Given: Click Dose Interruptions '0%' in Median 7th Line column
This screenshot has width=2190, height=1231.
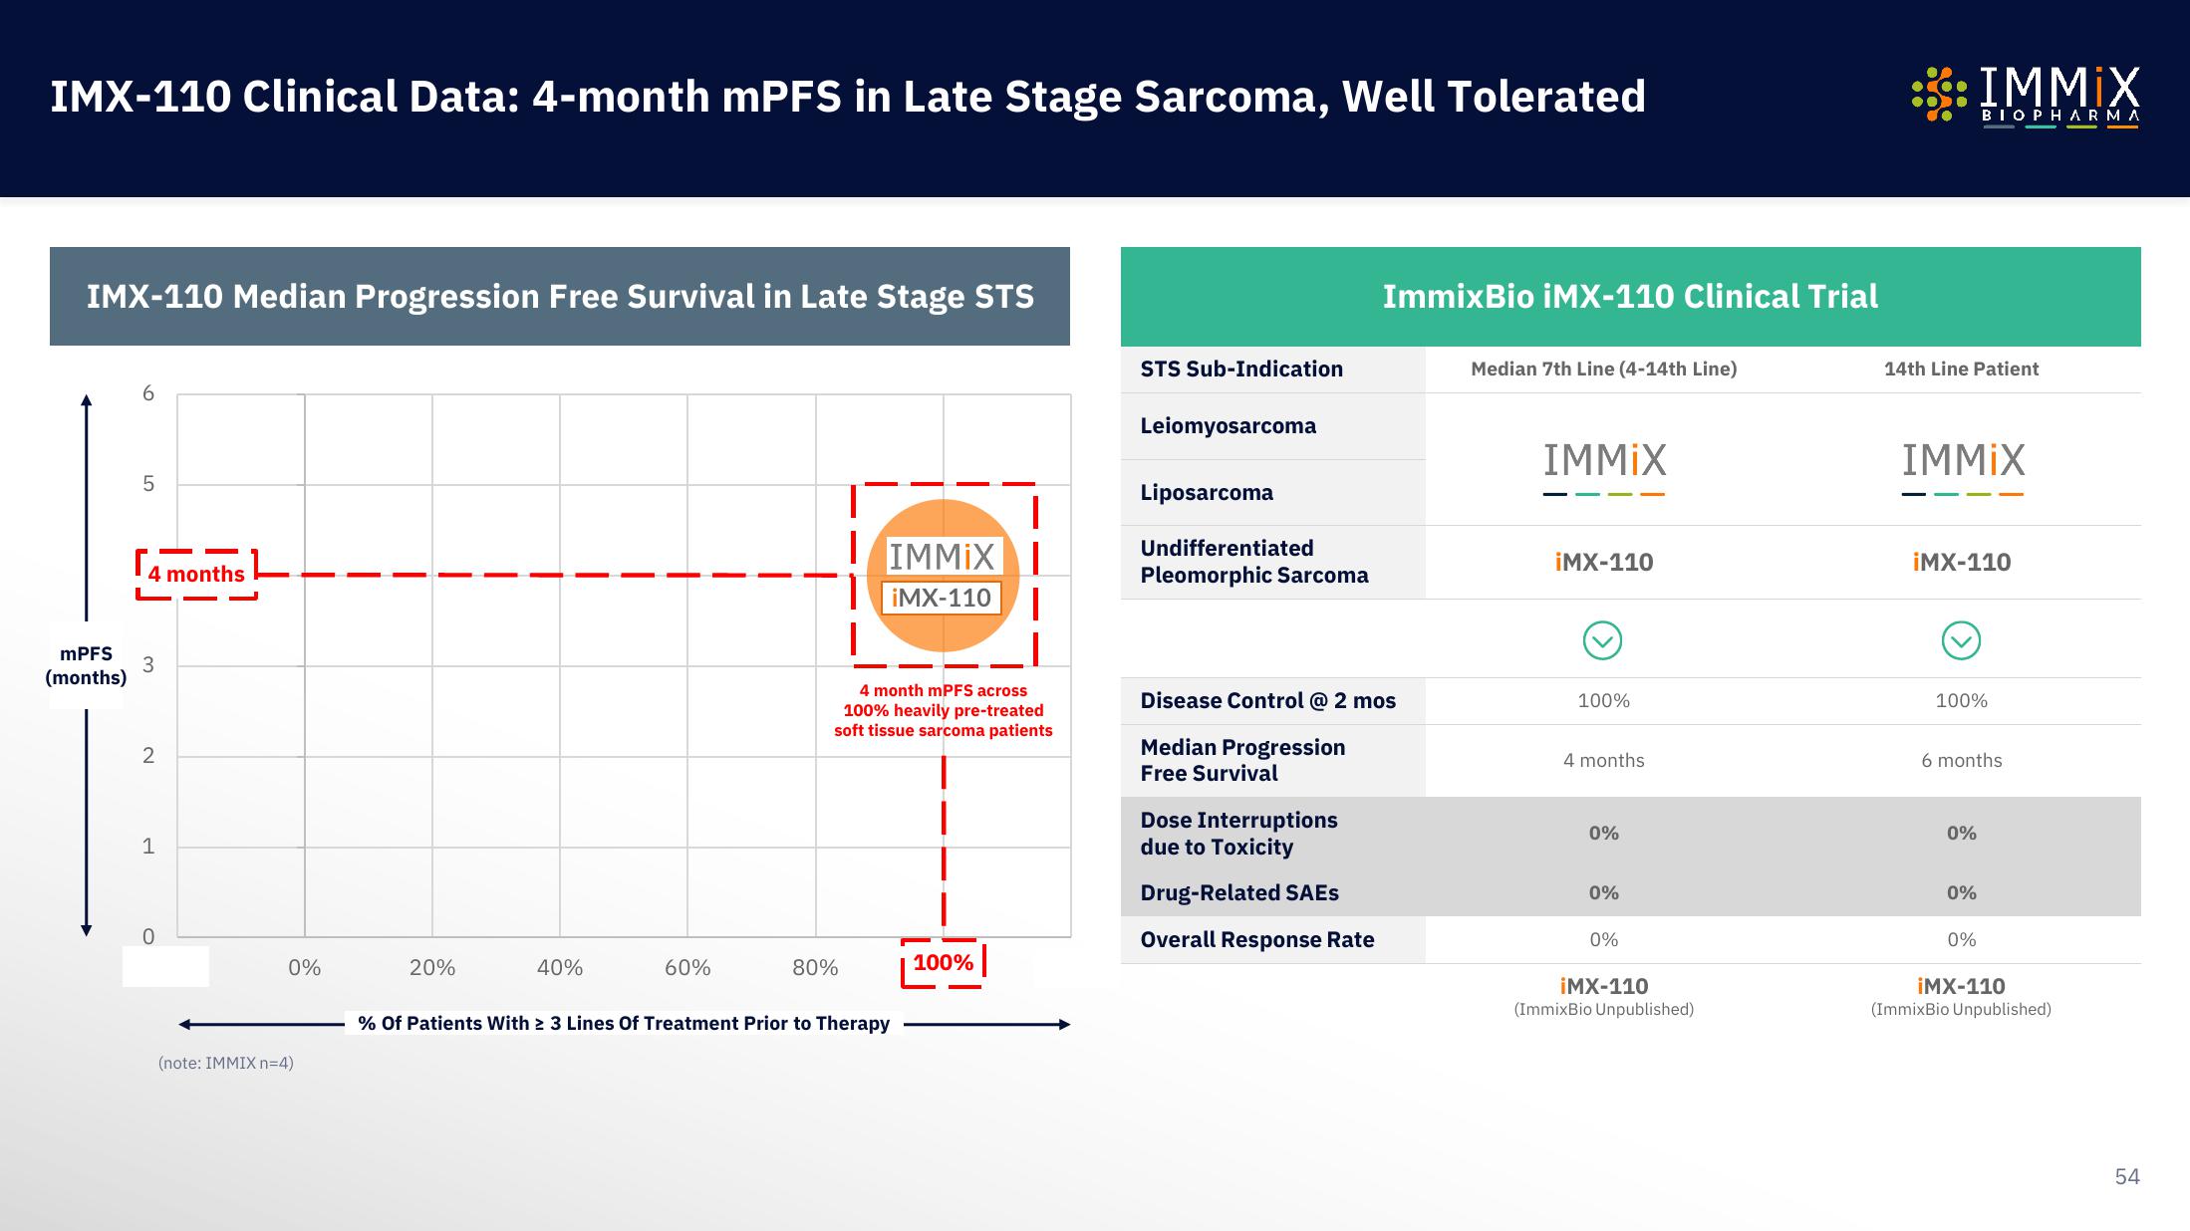Looking at the screenshot, I should 1603,833.
